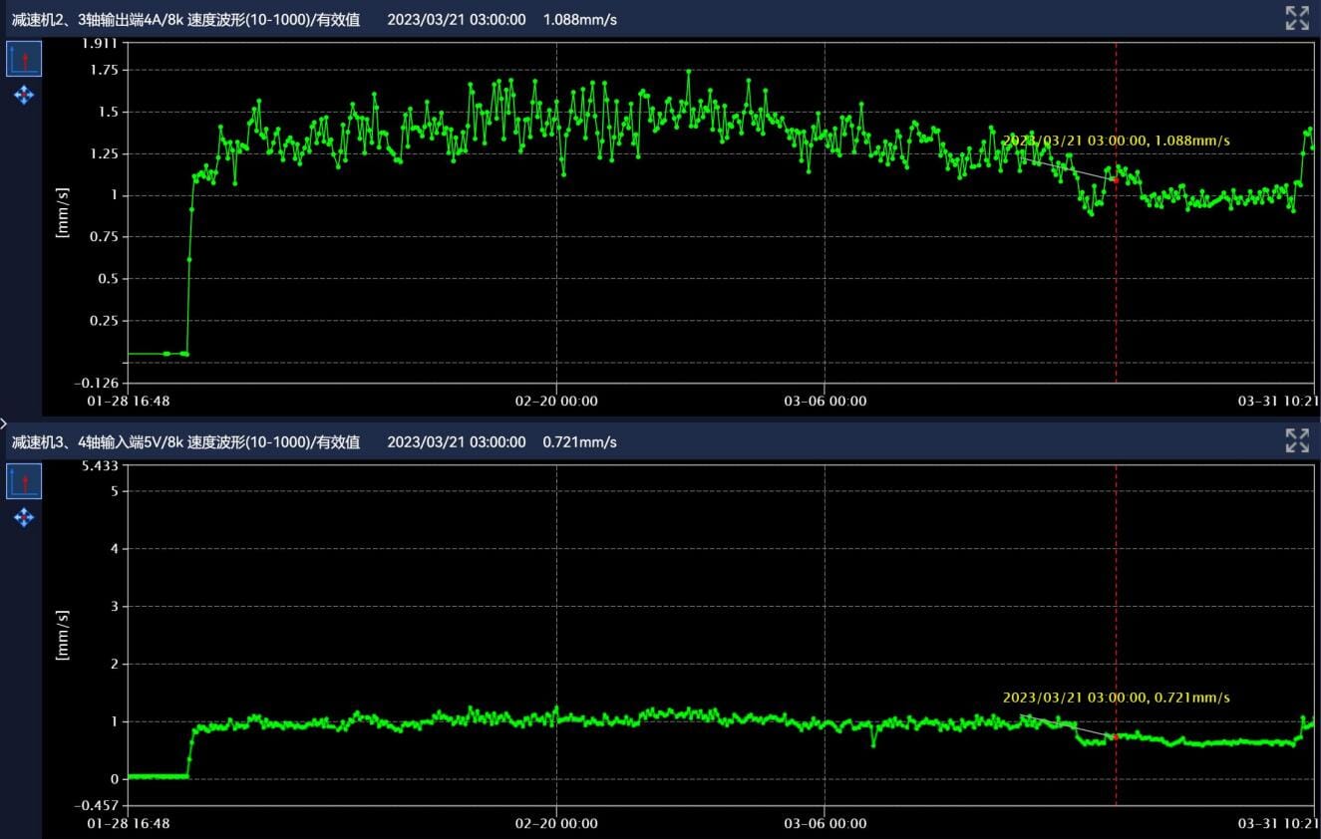
Task: Select cursor tool on 减速机2 chart
Action: coord(24,61)
